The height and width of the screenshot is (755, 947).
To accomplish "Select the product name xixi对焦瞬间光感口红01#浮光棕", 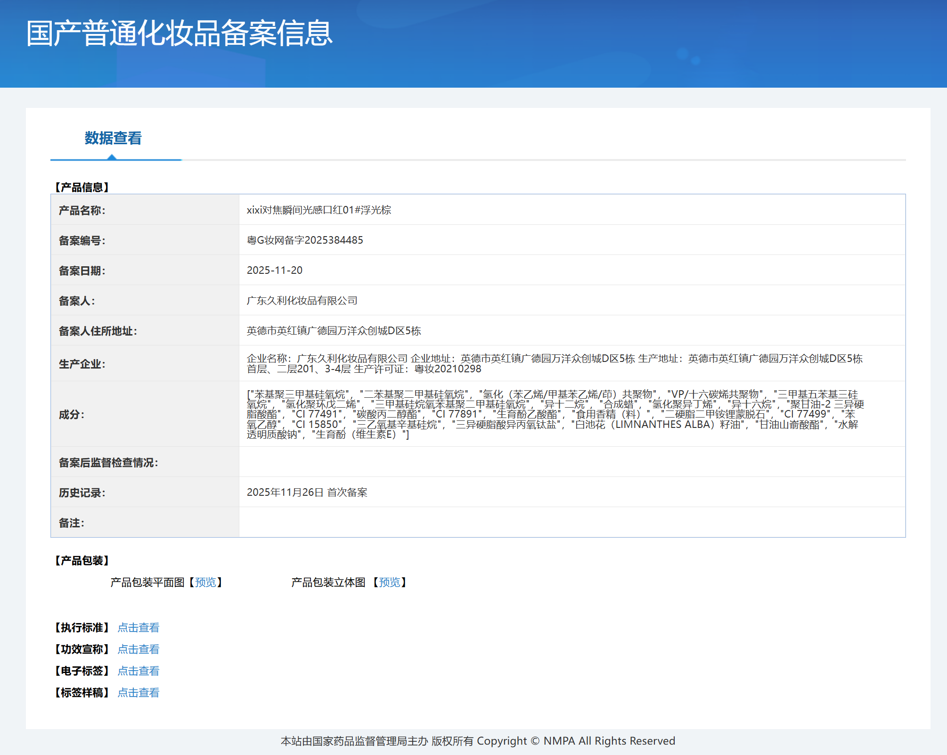I will (x=319, y=210).
